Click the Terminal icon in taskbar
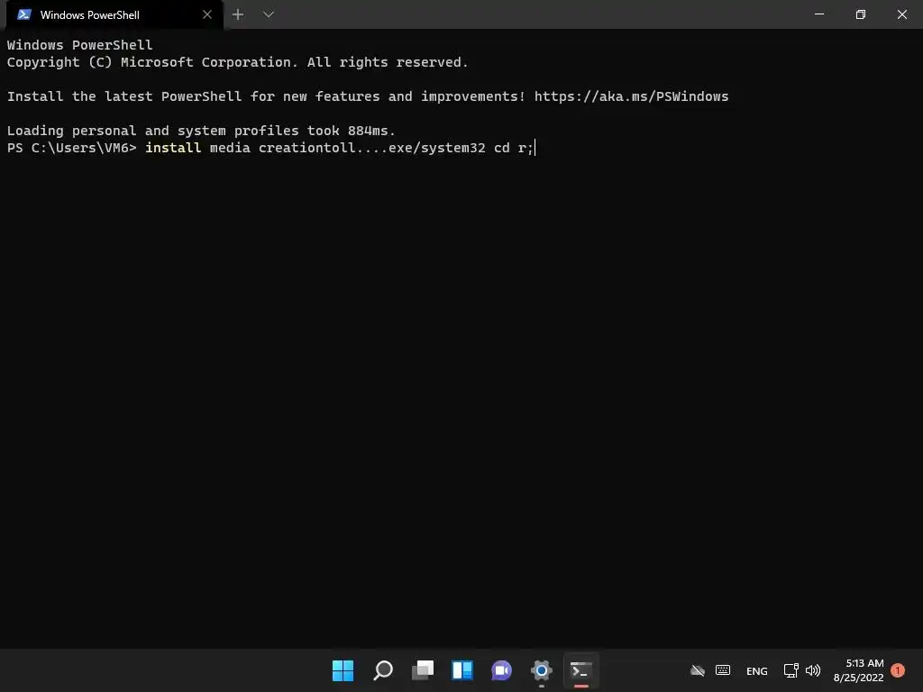 [581, 670]
